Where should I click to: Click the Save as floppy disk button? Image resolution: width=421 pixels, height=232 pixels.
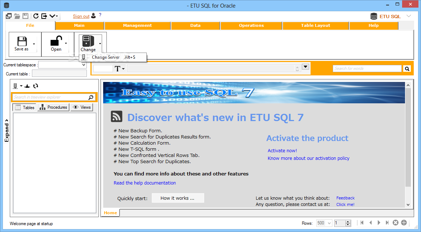tap(21, 43)
